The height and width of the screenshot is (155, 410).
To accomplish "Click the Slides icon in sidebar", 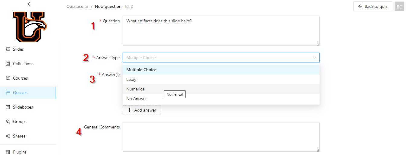I will [8, 49].
